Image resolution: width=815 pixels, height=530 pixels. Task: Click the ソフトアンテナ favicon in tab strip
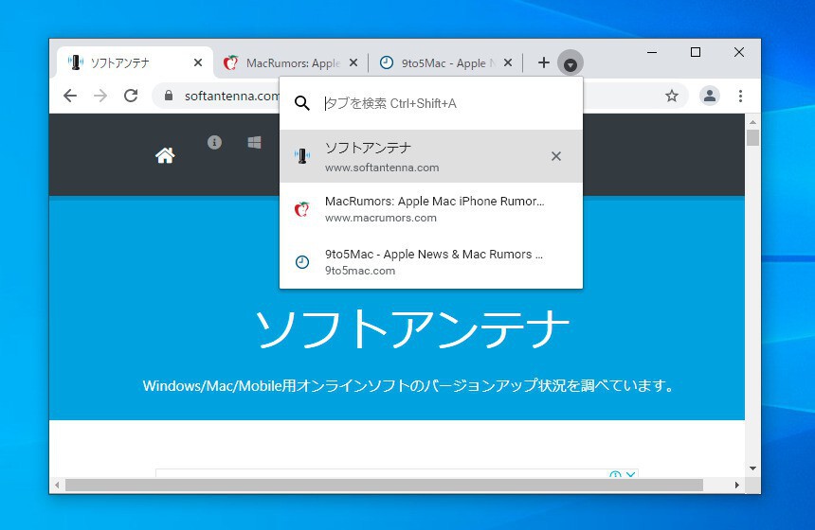[x=76, y=62]
